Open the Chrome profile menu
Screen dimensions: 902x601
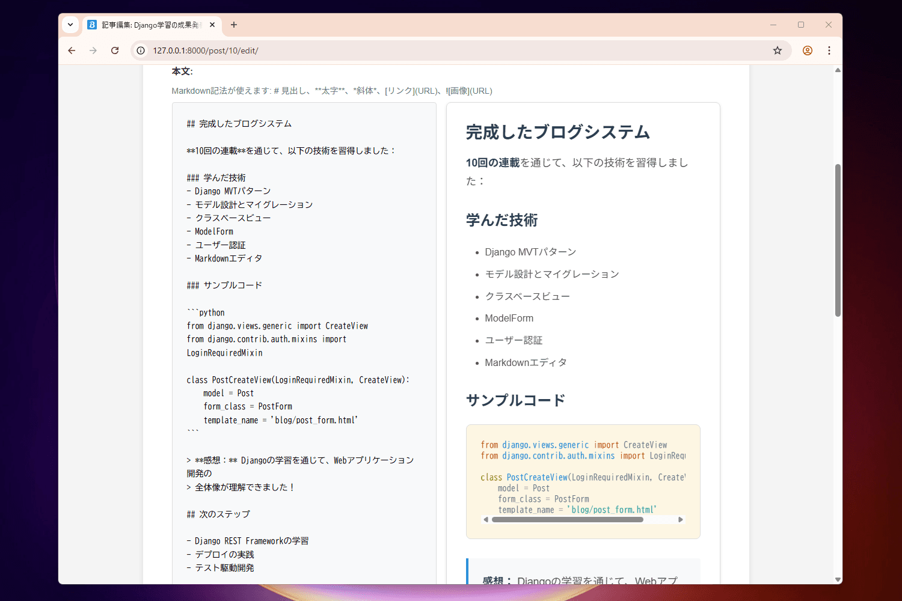coord(808,50)
